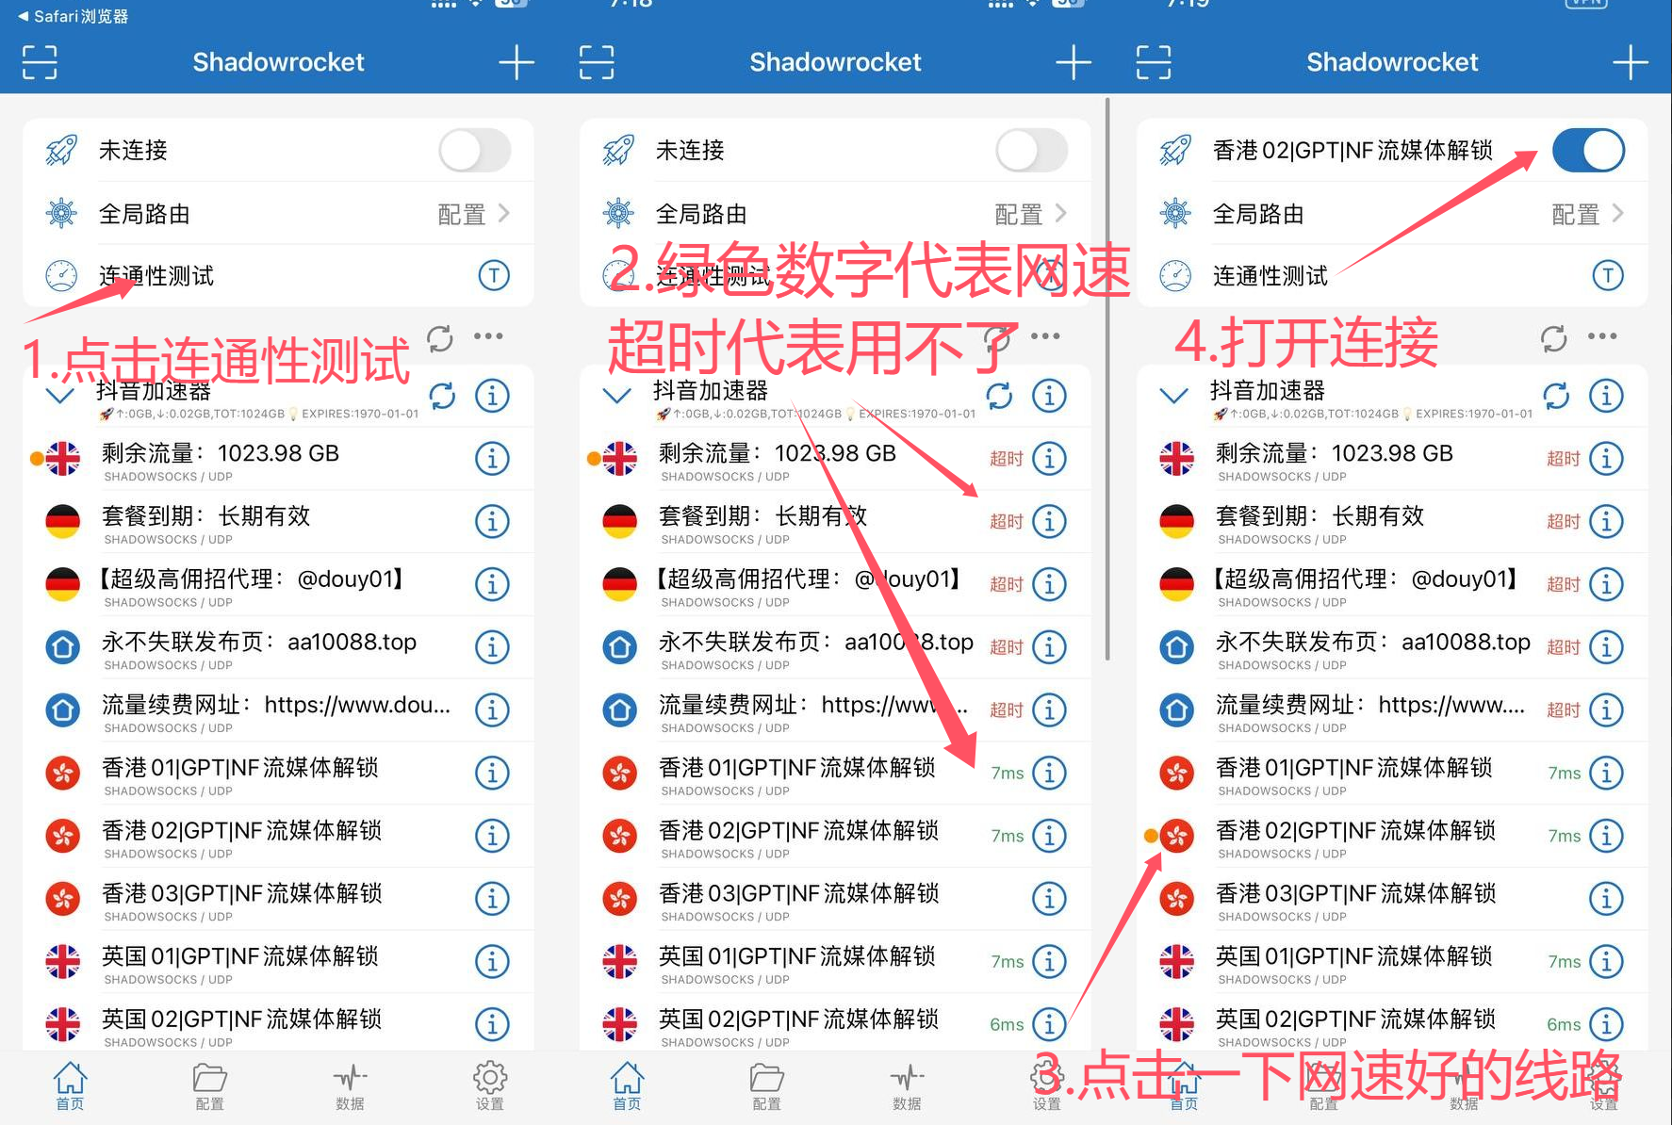Open 配置 tab in first screenshot

pyautogui.click(x=209, y=1086)
